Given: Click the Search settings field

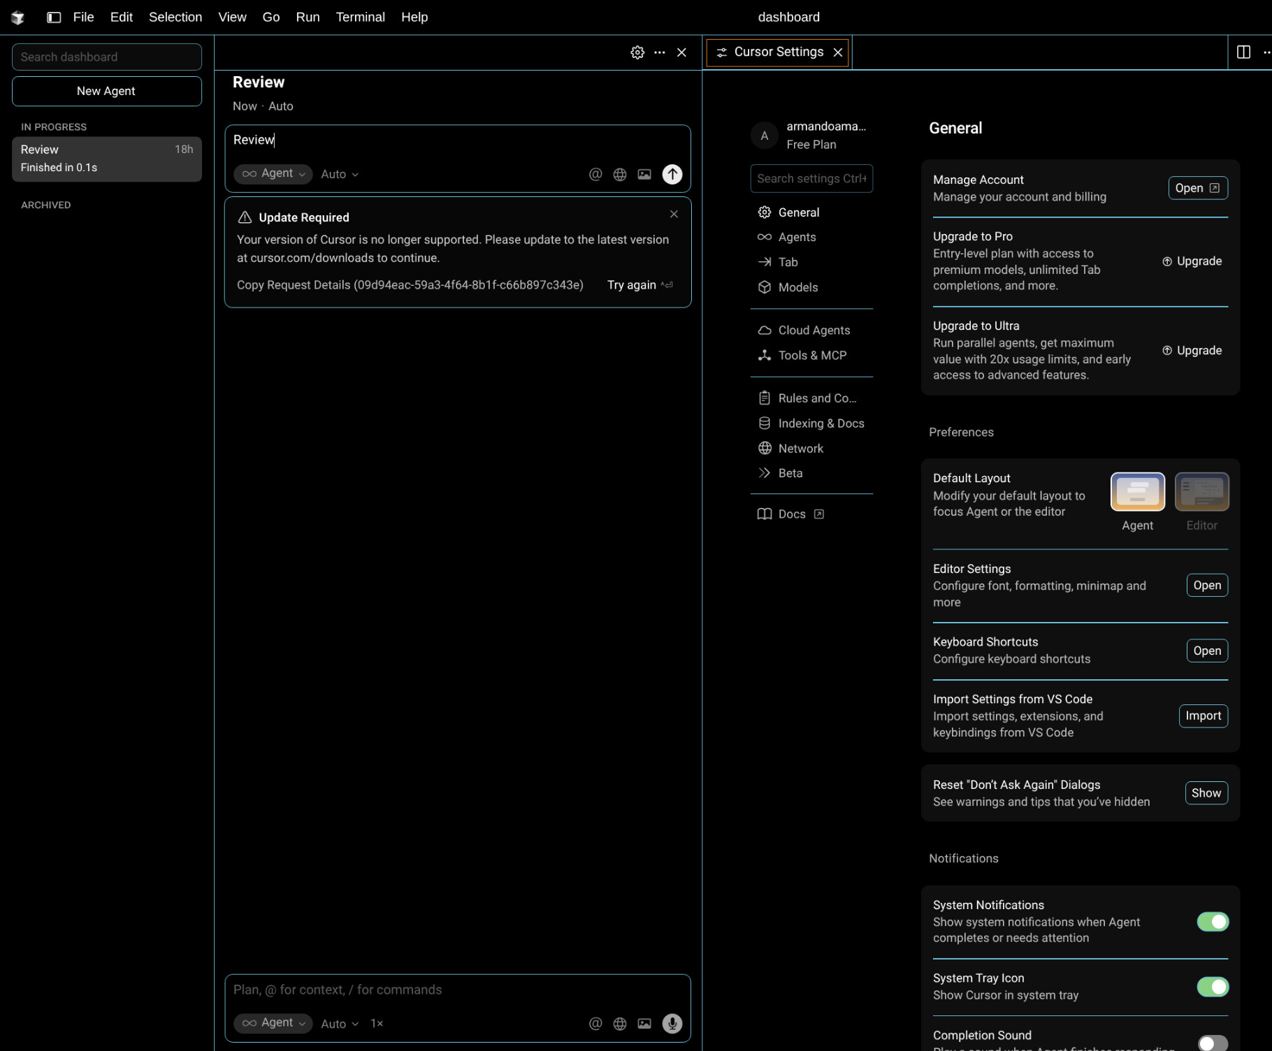Looking at the screenshot, I should pyautogui.click(x=811, y=179).
